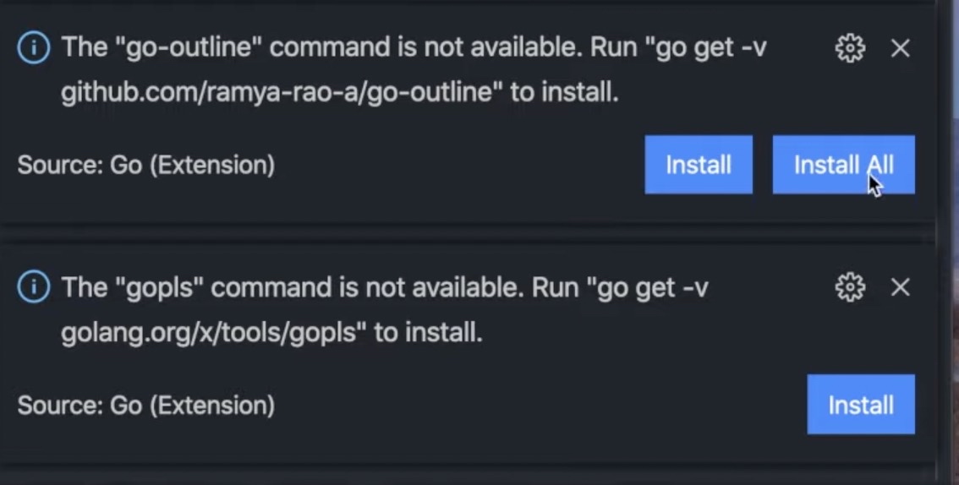Dismiss the go-outline notification with X
The image size is (959, 485).
(901, 49)
